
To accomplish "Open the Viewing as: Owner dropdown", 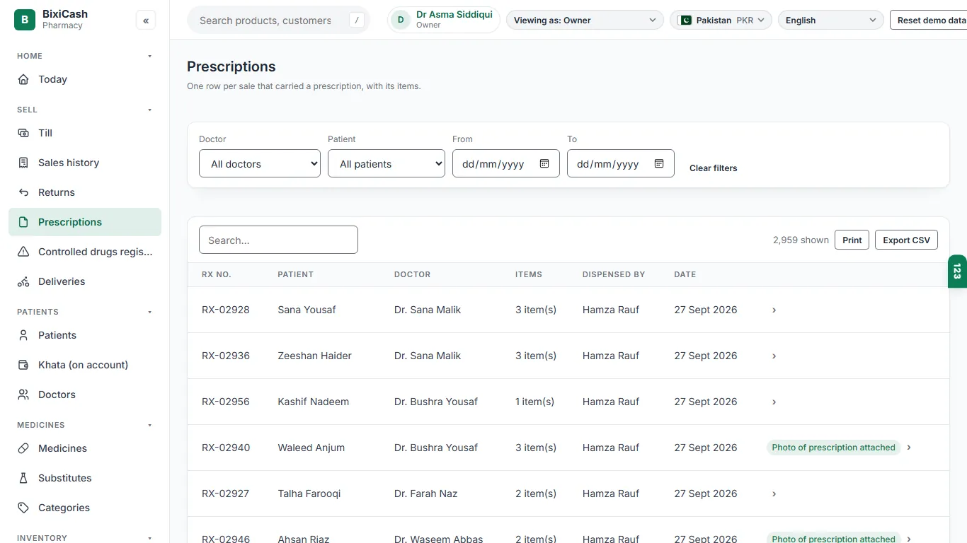I will coord(585,21).
